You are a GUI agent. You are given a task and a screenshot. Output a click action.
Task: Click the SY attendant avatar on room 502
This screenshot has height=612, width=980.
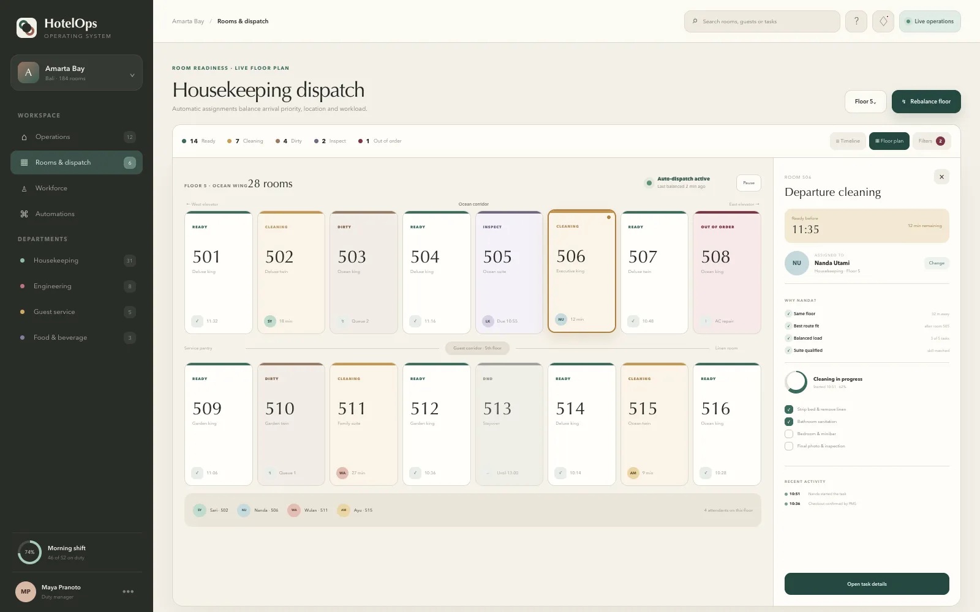(269, 321)
